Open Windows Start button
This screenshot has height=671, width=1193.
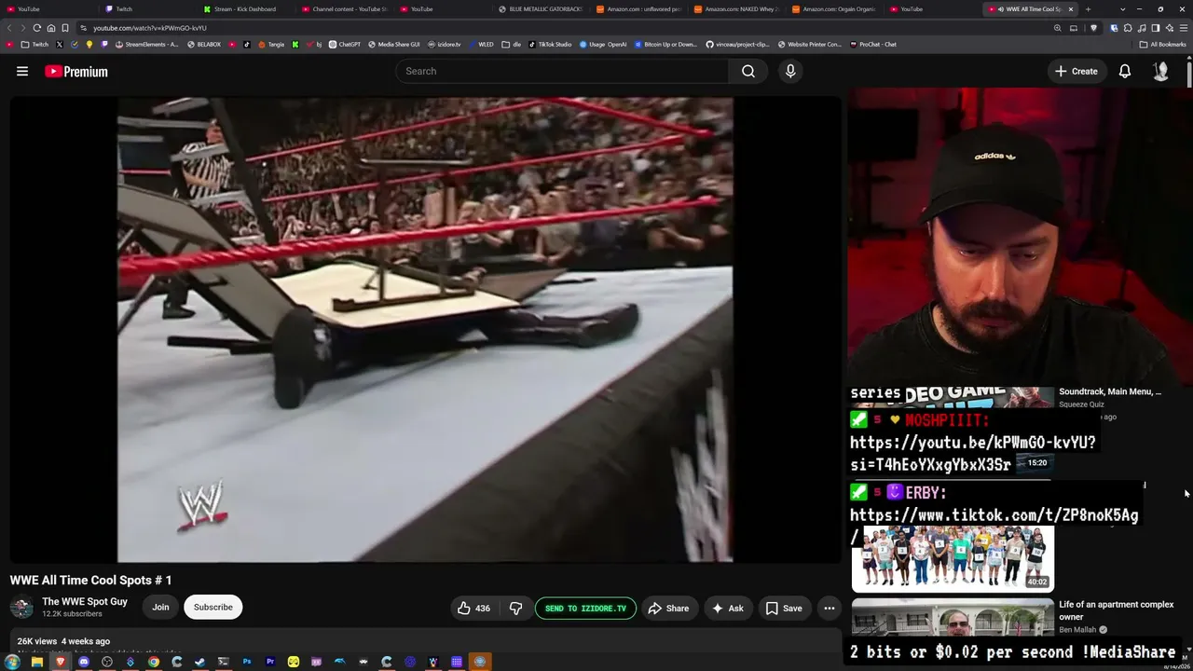coord(13,662)
